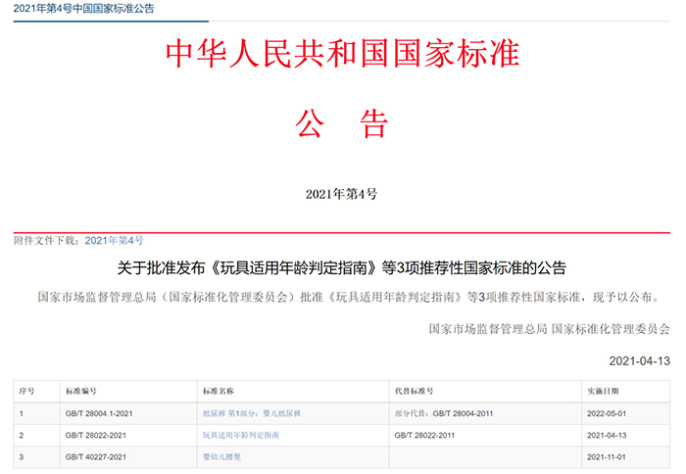
Task: Click the page title 2021年第4号中国国家标准公告
Action: (84, 9)
